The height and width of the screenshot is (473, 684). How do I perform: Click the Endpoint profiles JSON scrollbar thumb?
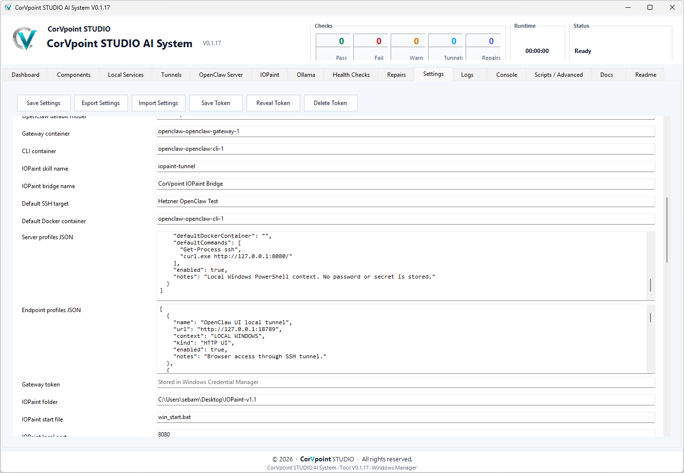pos(650,317)
